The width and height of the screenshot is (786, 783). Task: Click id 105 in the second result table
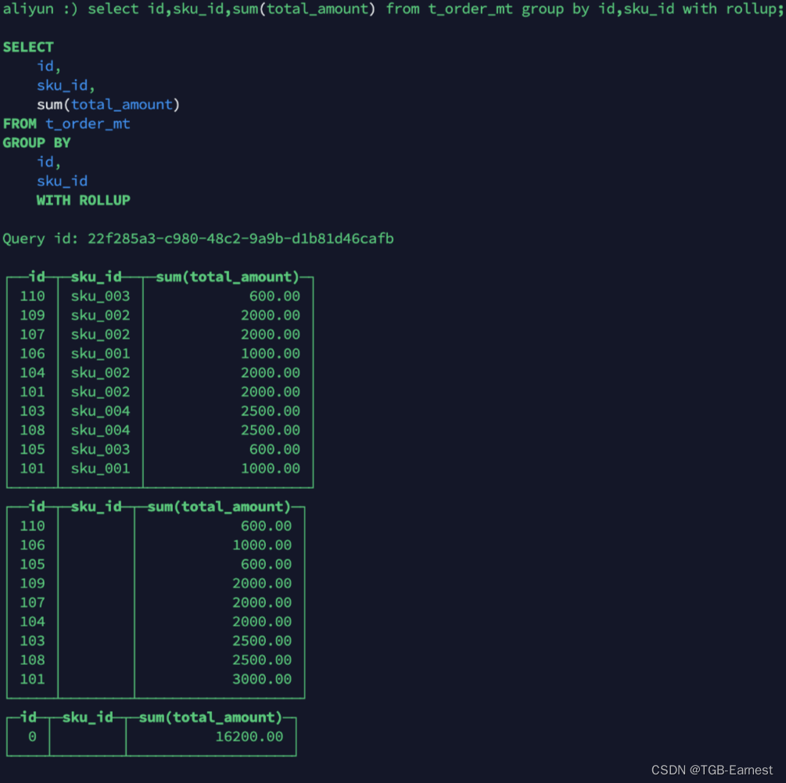pos(33,565)
